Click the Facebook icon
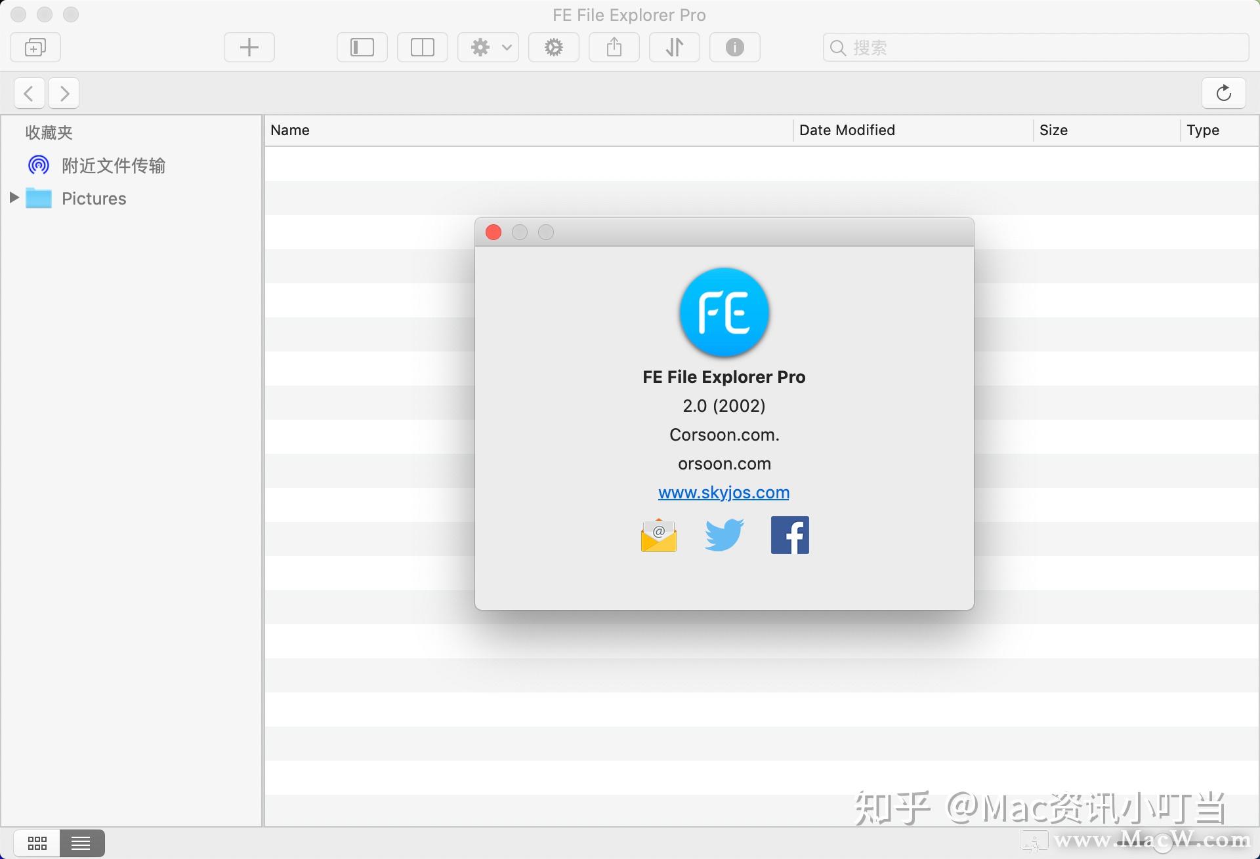Viewport: 1260px width, 859px height. 790,535
